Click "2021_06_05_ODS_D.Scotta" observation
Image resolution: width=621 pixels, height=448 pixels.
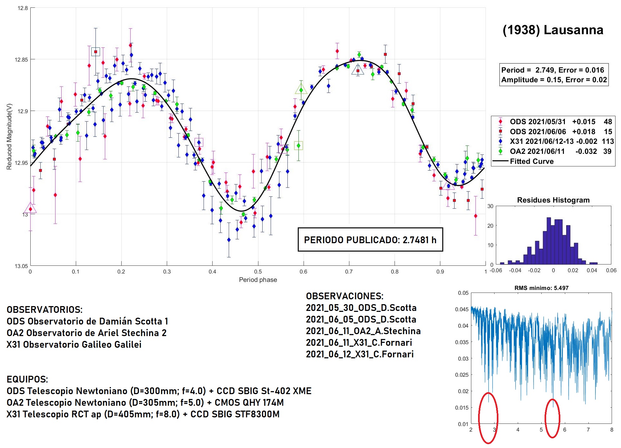361,319
